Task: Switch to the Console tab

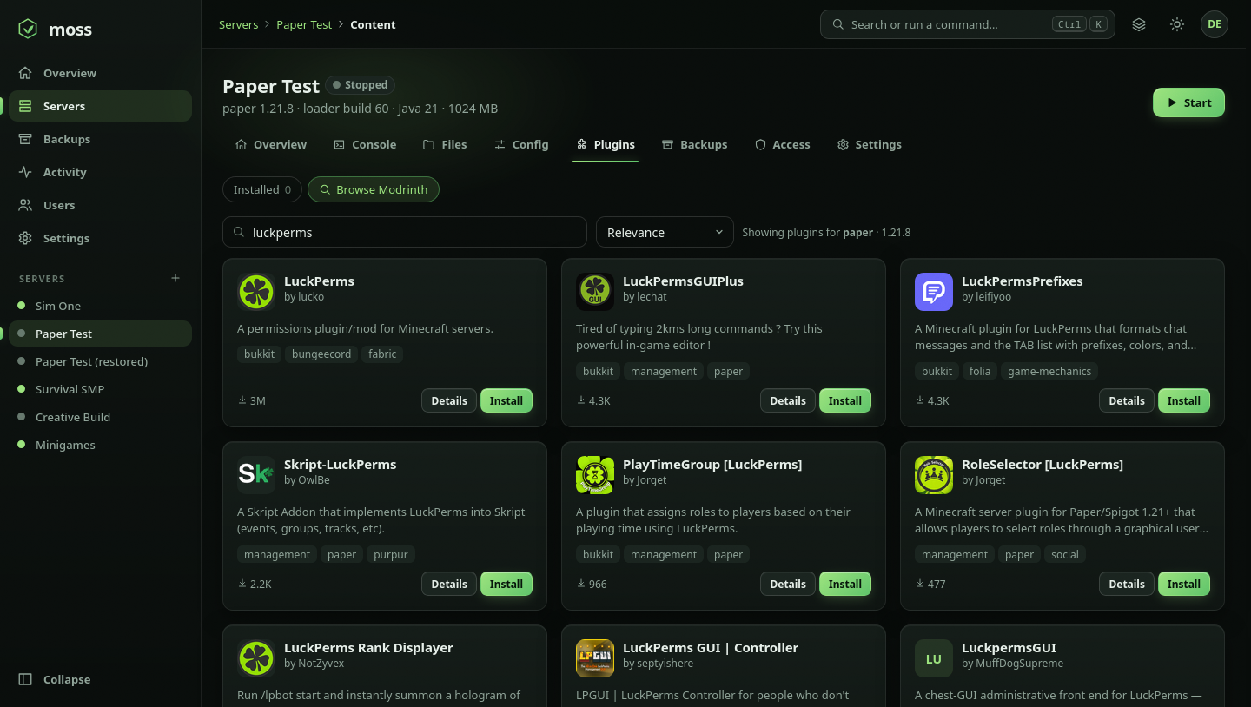Action: coord(365,144)
